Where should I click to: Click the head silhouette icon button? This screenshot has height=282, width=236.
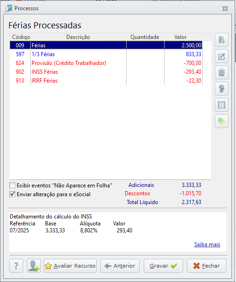pos(222,89)
